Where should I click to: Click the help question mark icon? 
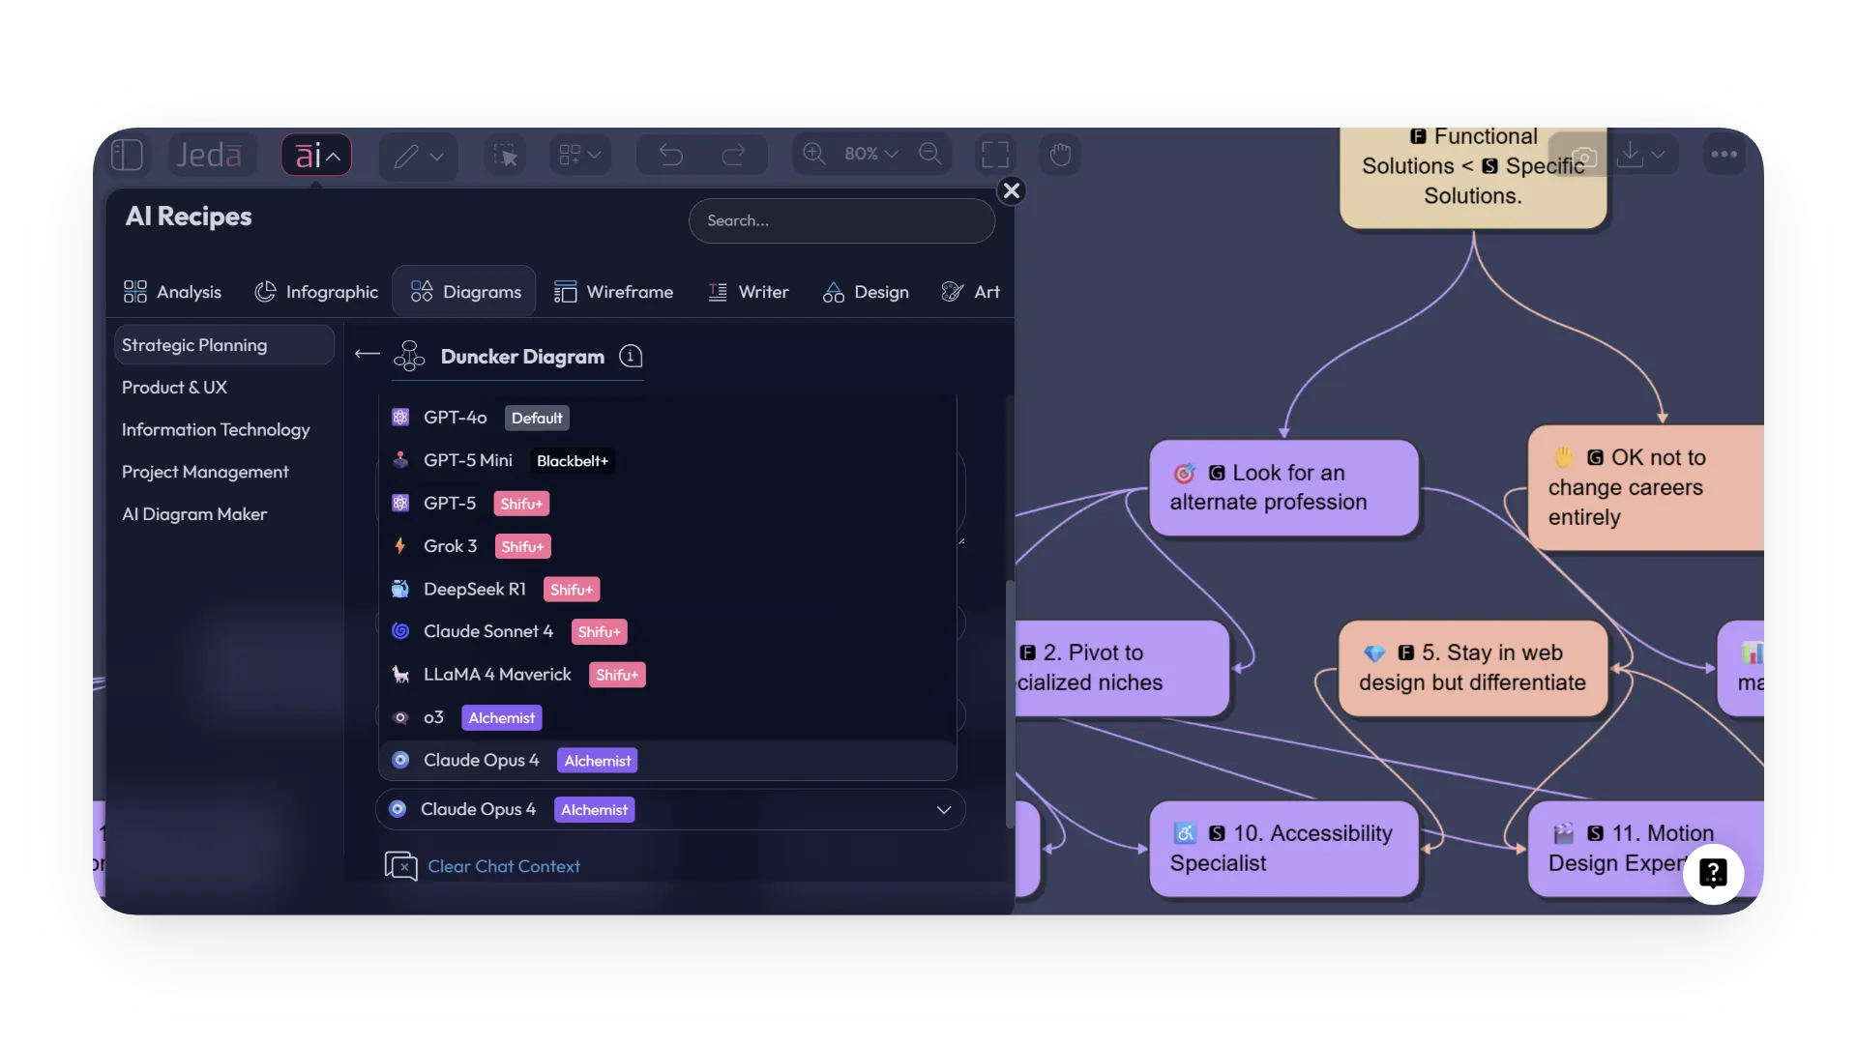click(x=1713, y=873)
